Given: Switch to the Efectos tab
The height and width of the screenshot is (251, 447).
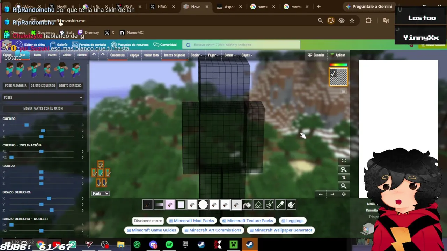Looking at the screenshot, I should pyautogui.click(x=52, y=55).
